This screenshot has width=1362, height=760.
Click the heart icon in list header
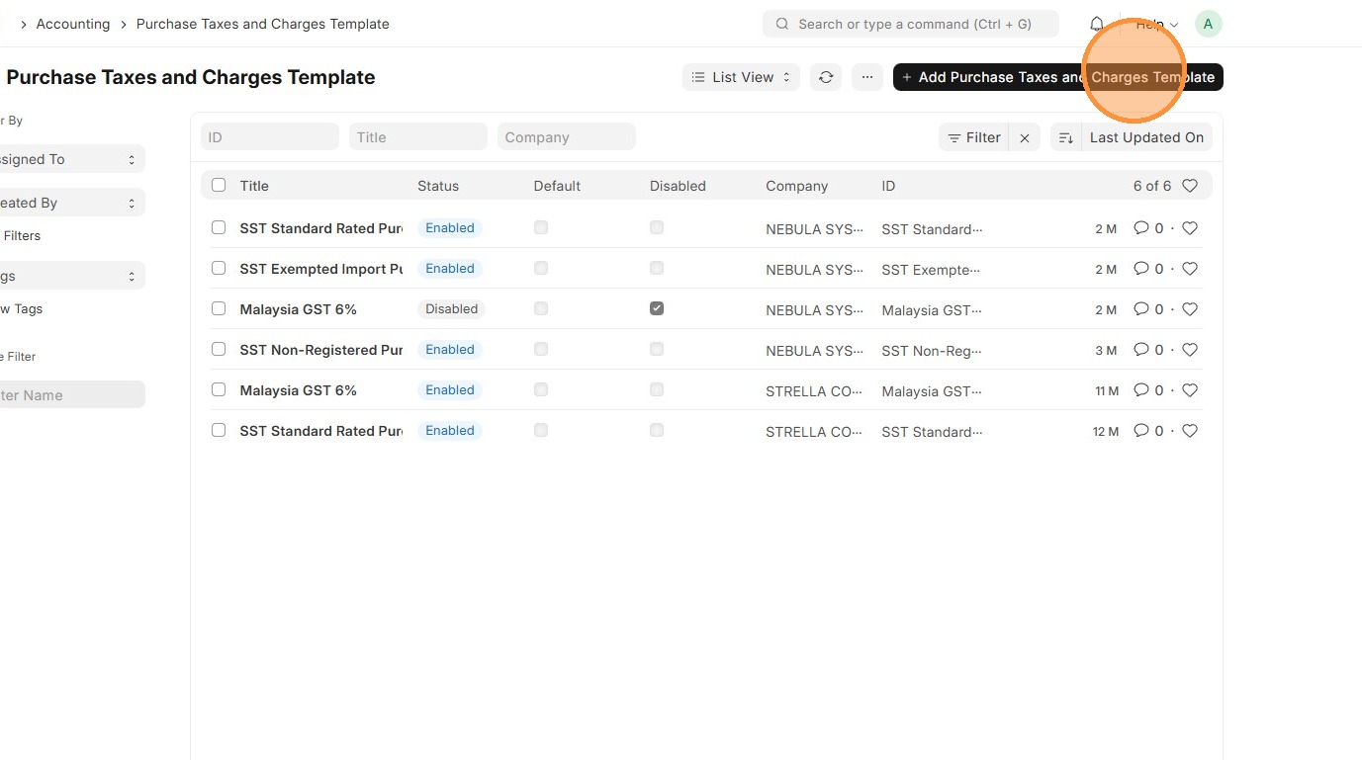[x=1190, y=186]
